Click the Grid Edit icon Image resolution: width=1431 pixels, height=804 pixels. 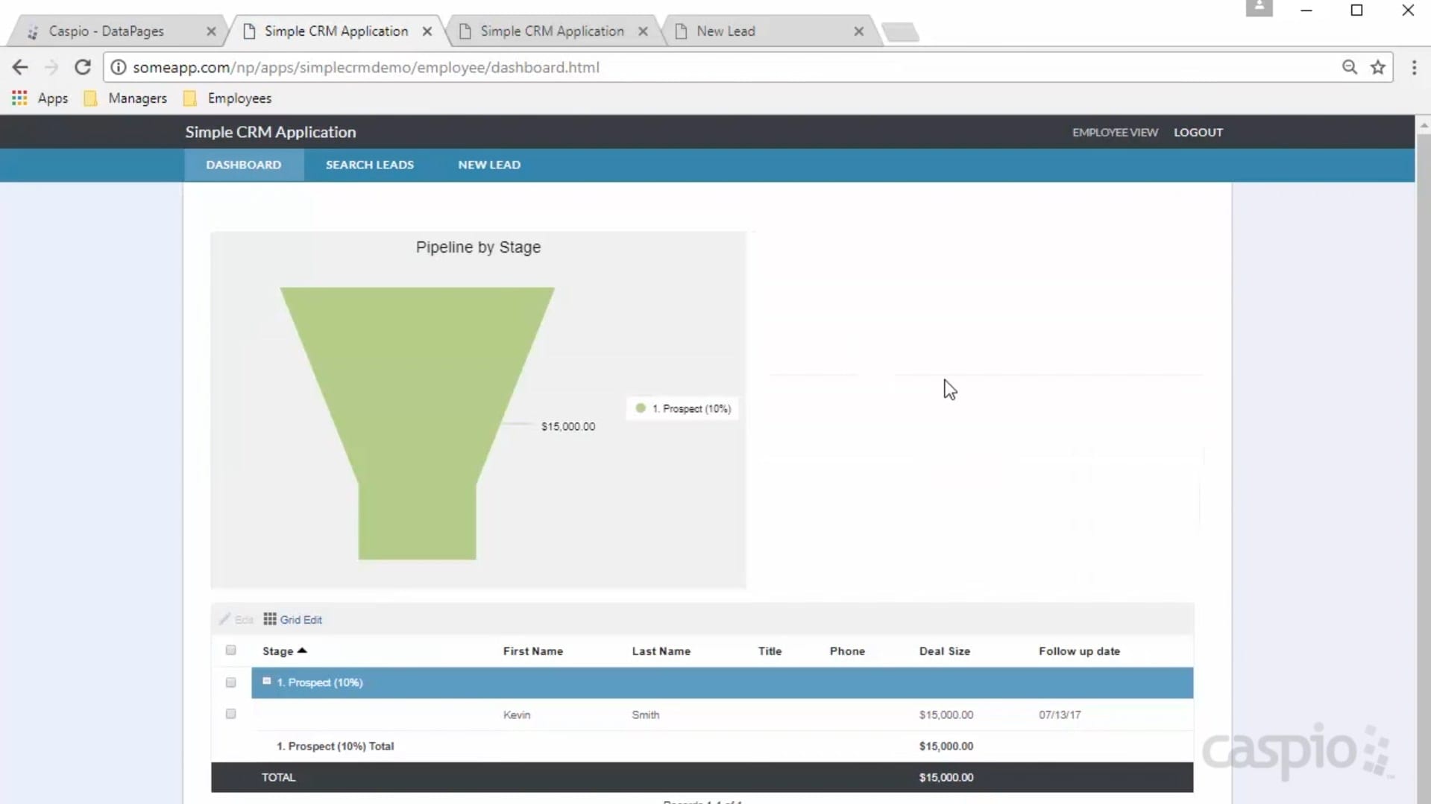(x=270, y=619)
